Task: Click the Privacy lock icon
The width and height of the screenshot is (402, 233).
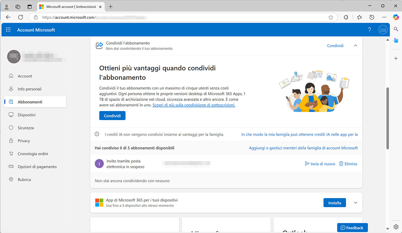Action: point(11,140)
